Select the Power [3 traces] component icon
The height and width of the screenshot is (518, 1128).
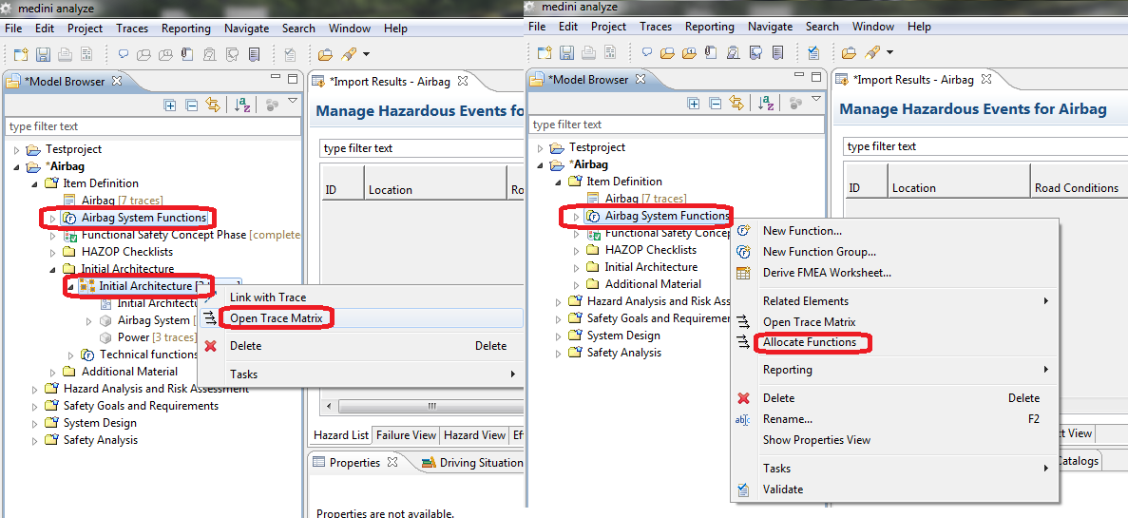(x=106, y=337)
